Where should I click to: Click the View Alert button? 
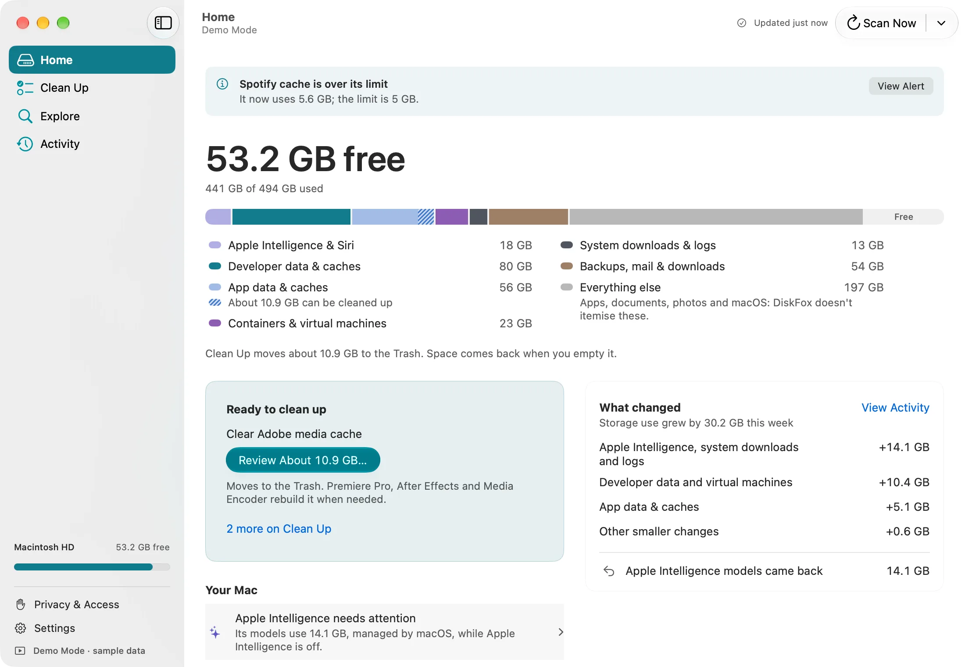[x=901, y=86]
